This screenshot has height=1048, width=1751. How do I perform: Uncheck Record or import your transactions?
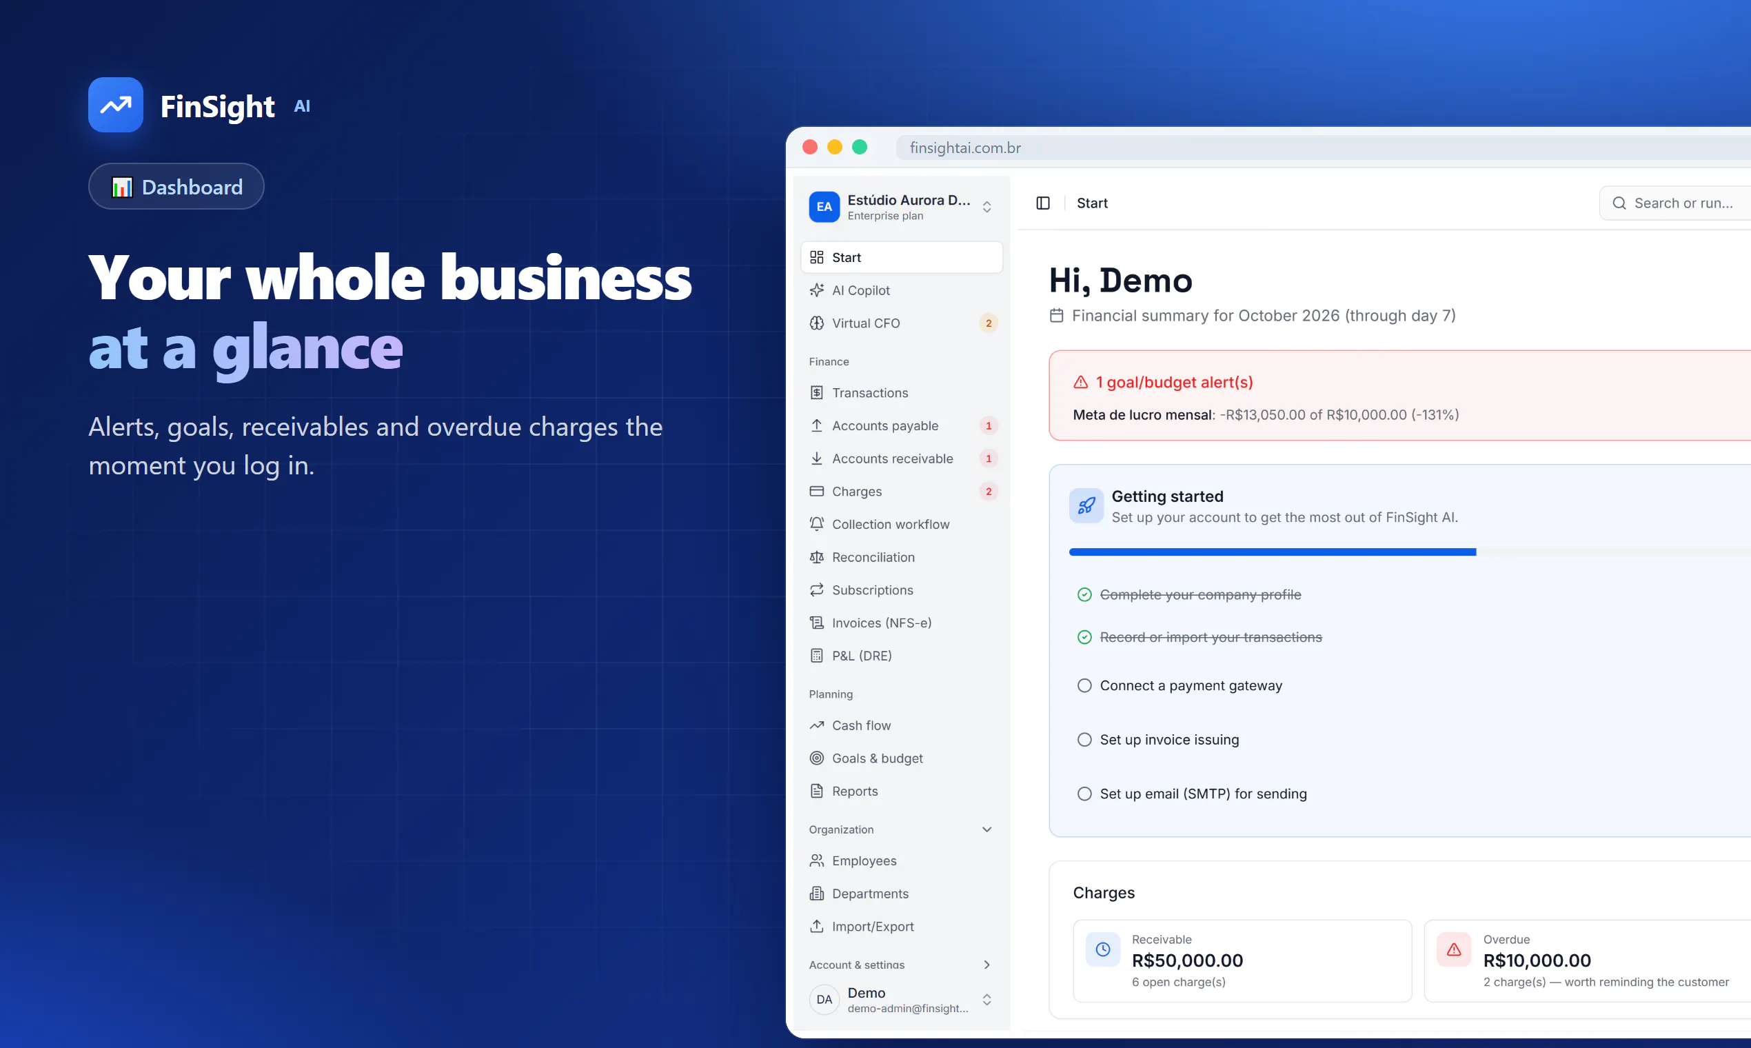[x=1084, y=637]
